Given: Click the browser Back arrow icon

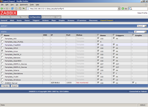Looking at the screenshot, I should pos(2,9).
